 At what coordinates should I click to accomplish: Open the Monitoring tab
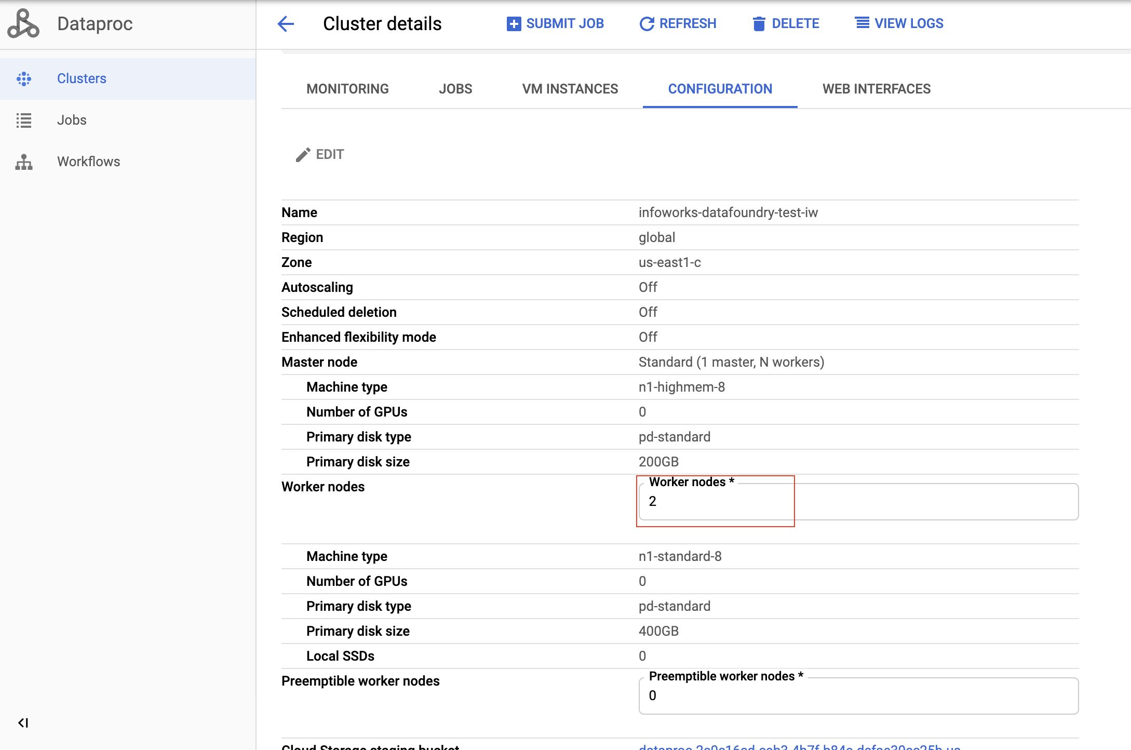click(x=347, y=89)
